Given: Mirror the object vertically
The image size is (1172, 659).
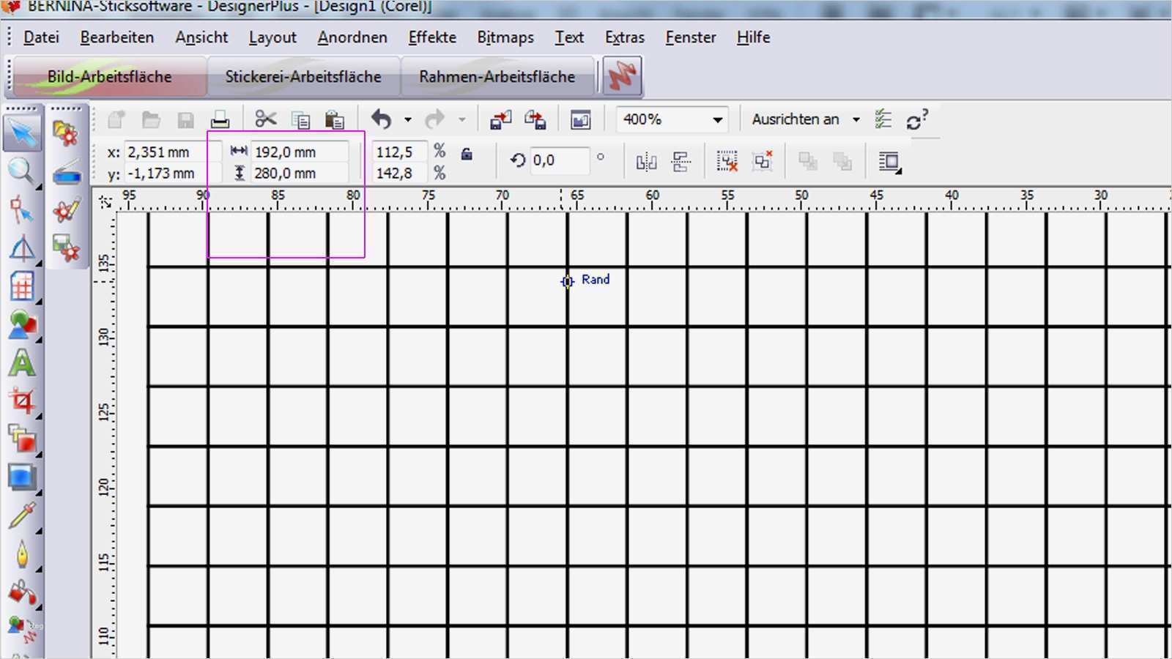Looking at the screenshot, I should (681, 162).
